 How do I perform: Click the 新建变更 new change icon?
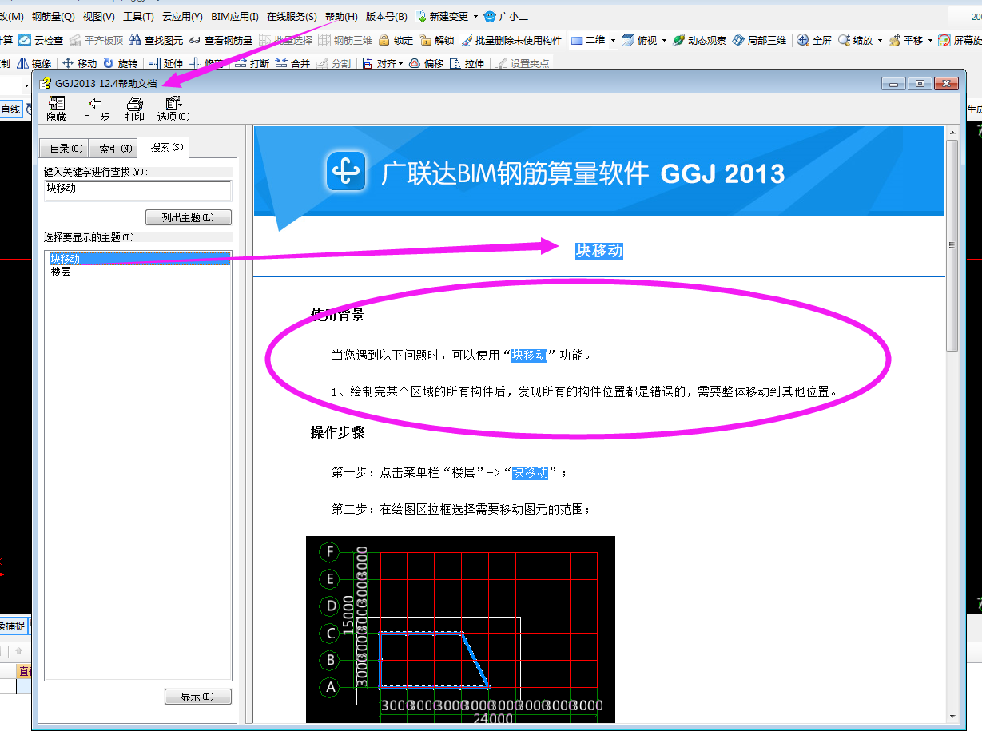(x=442, y=16)
